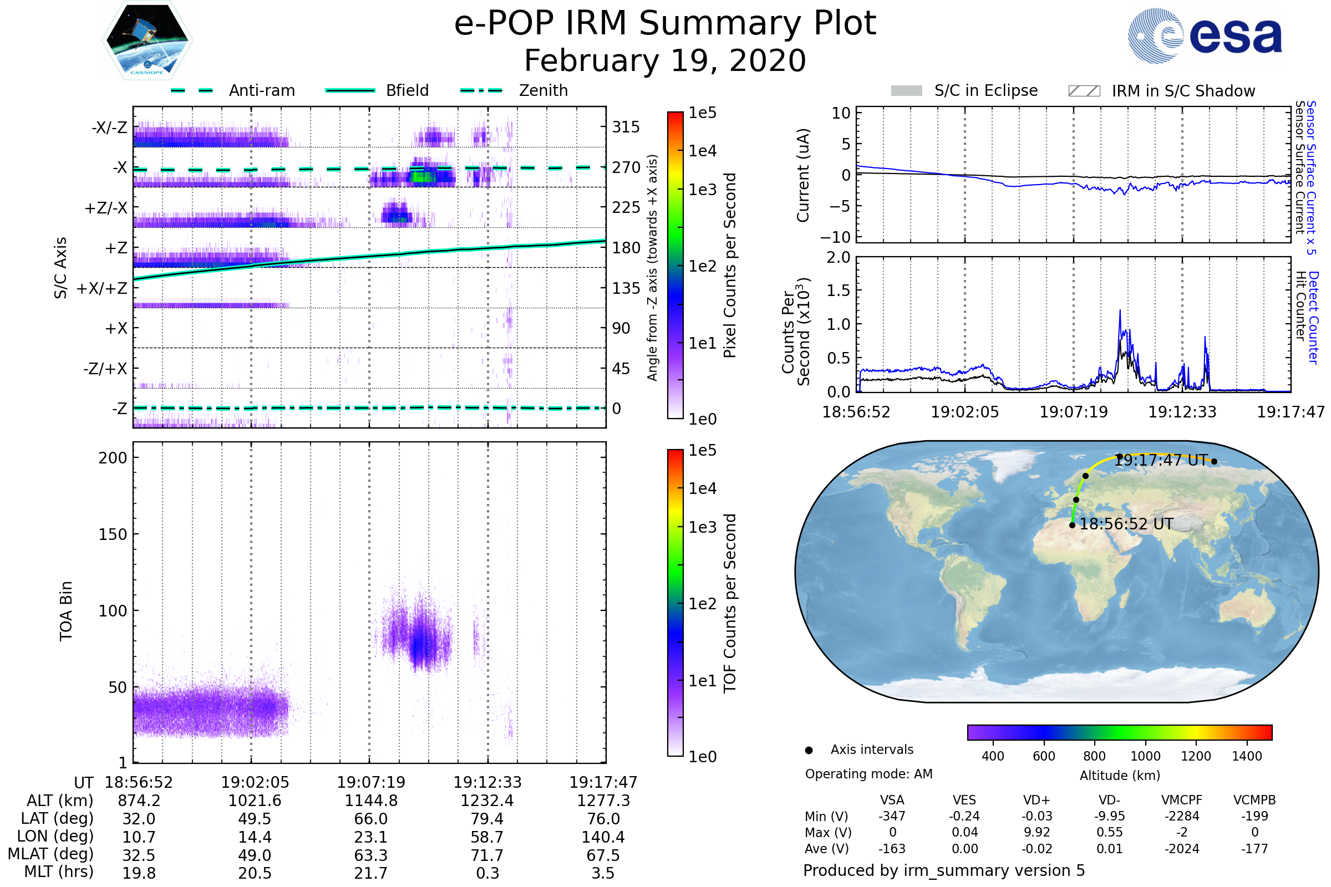The image size is (1331, 887).
Task: Click the e-POP IRM Summary Plot title
Action: pos(665,24)
